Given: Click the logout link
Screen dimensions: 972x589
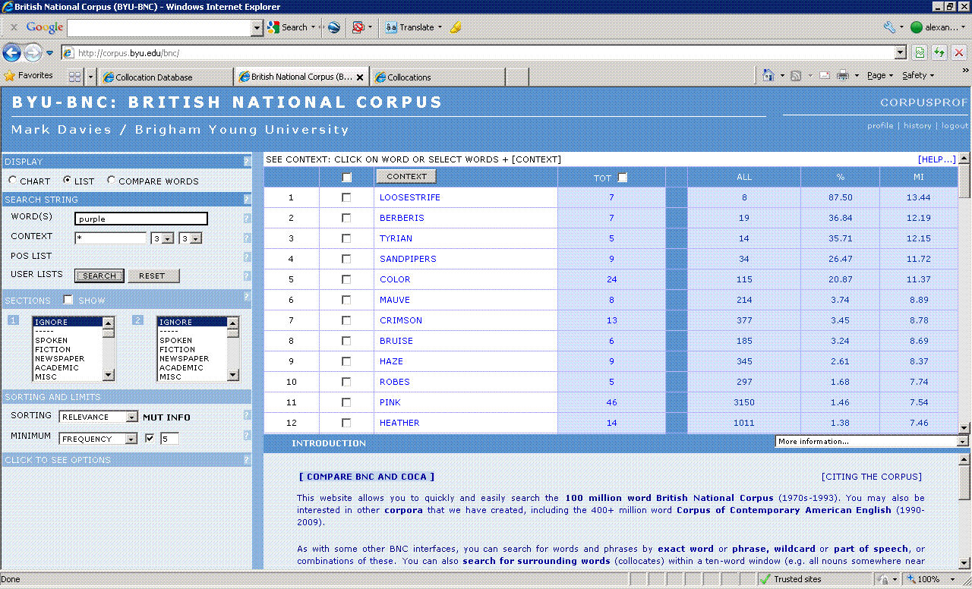Looking at the screenshot, I should (955, 125).
